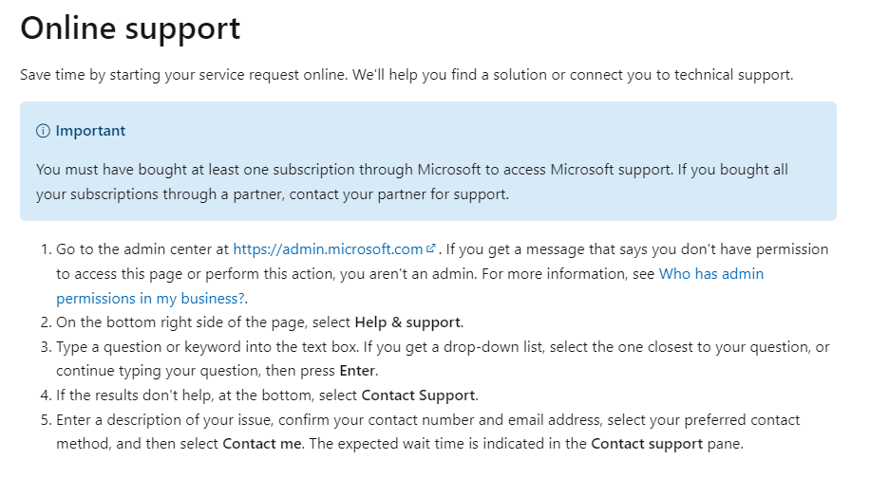Click external-link icon after admin.microsoft.com

click(x=431, y=248)
